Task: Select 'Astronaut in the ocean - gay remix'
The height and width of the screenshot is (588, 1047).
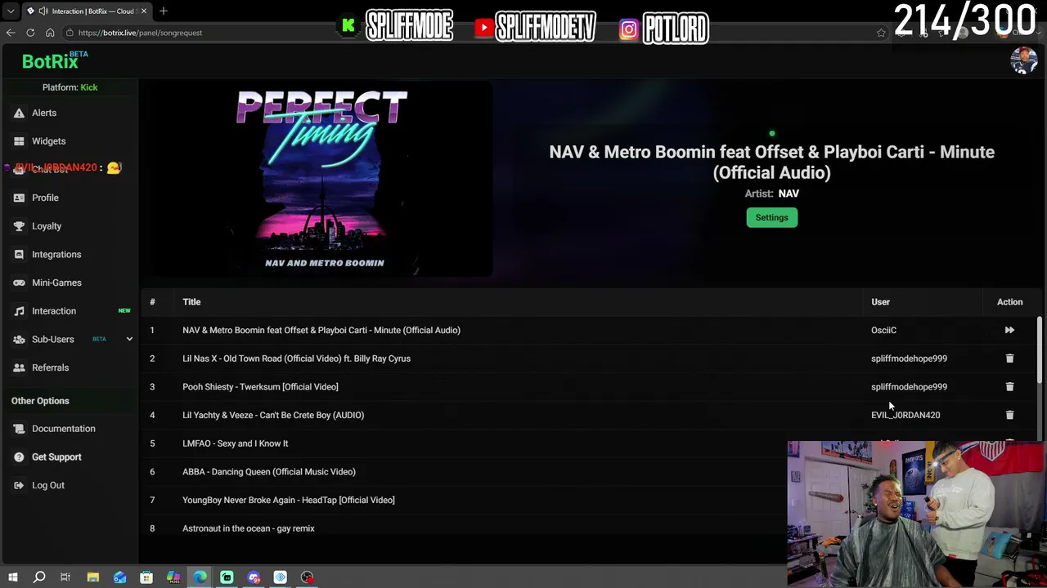Action: pyautogui.click(x=249, y=528)
